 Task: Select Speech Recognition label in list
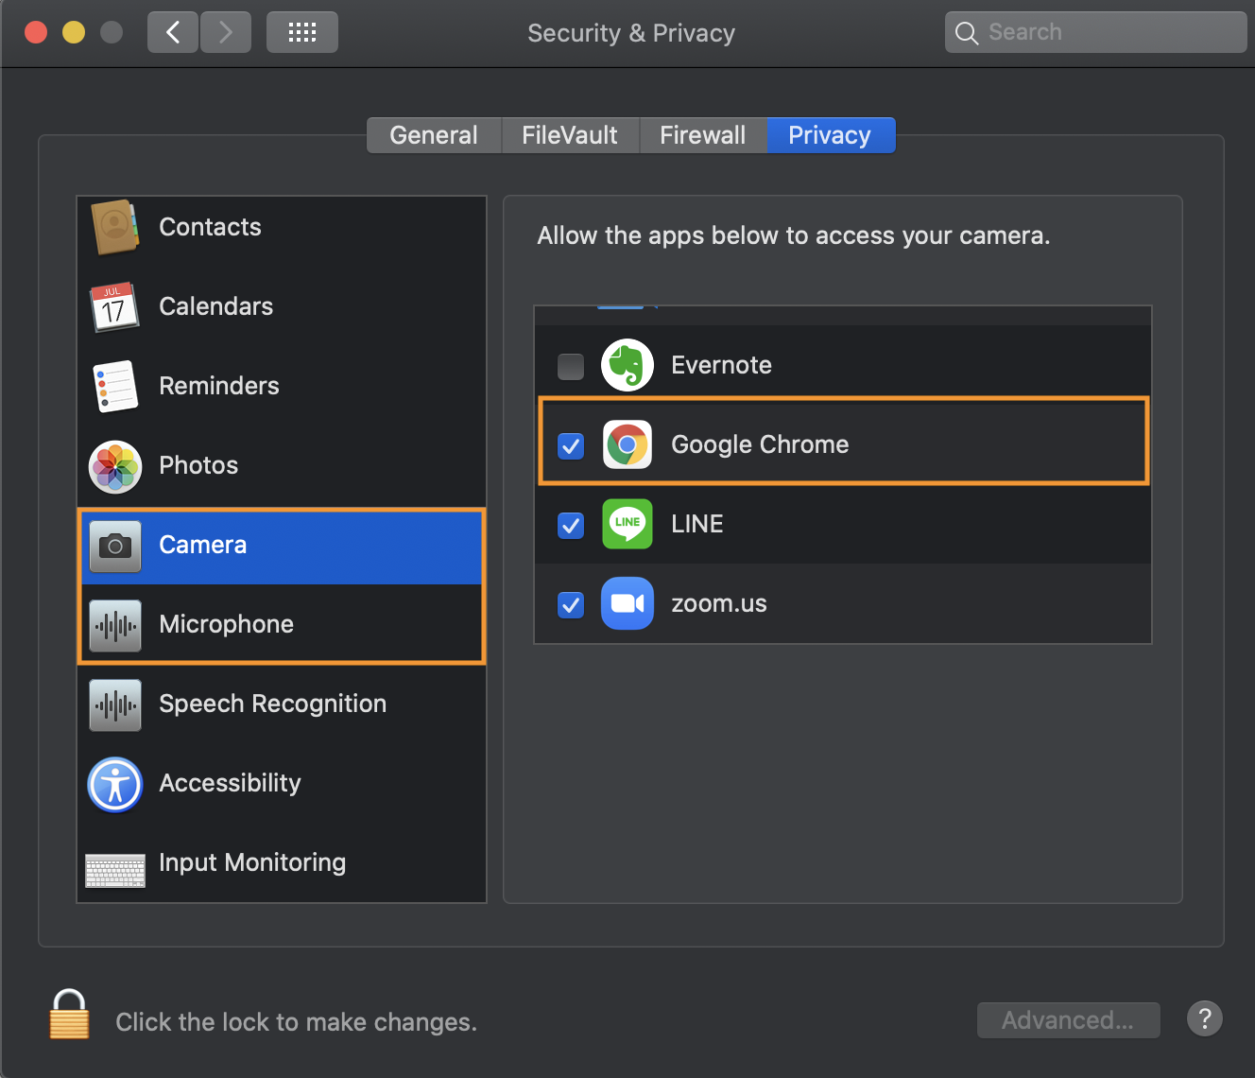272,704
